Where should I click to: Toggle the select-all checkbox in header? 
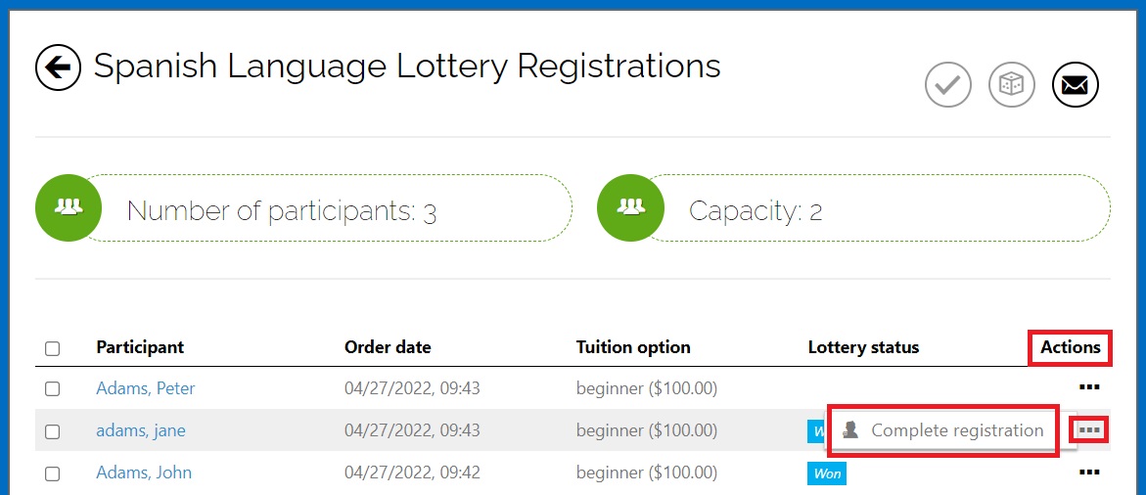click(x=53, y=348)
